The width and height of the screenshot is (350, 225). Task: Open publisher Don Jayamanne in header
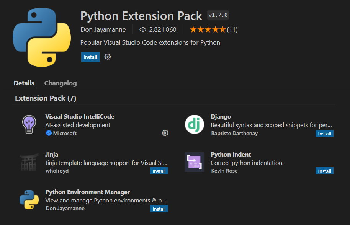103,29
